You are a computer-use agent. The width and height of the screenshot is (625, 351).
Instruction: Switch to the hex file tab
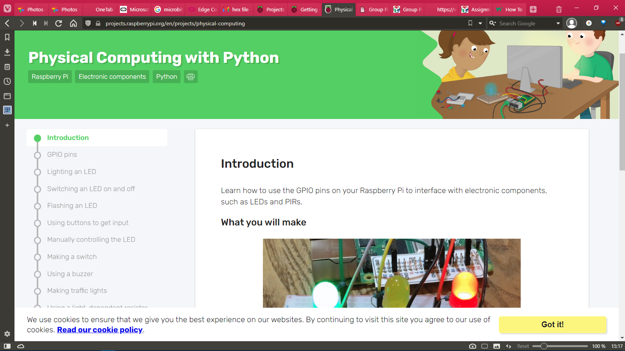tap(237, 9)
